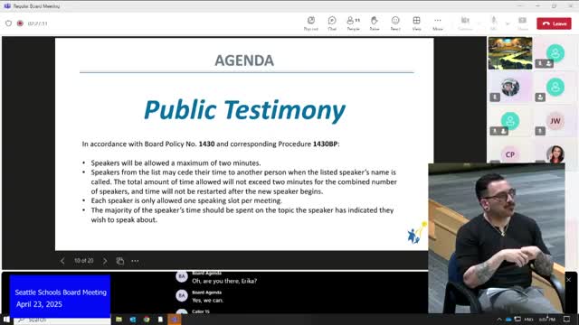
Task: Click the recording indicator icon
Action: (20, 23)
